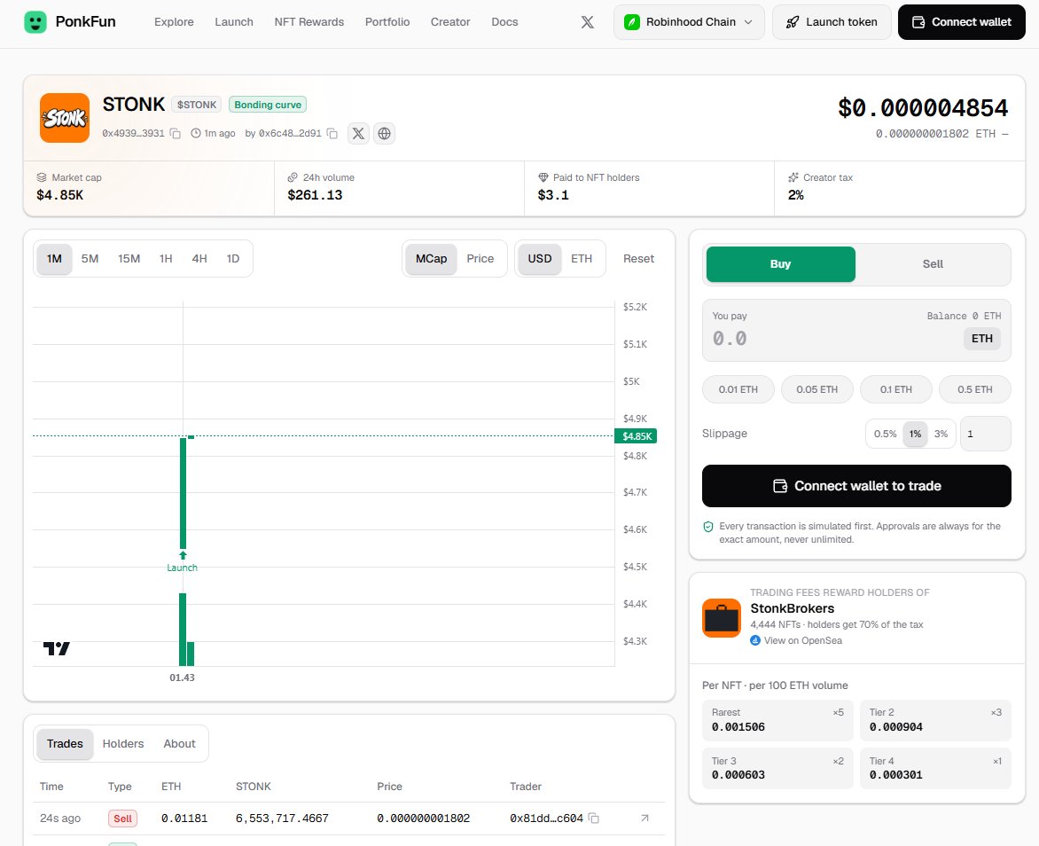The image size is (1039, 846).
Task: Click the Launch marker arrow on chart
Action: (x=183, y=555)
